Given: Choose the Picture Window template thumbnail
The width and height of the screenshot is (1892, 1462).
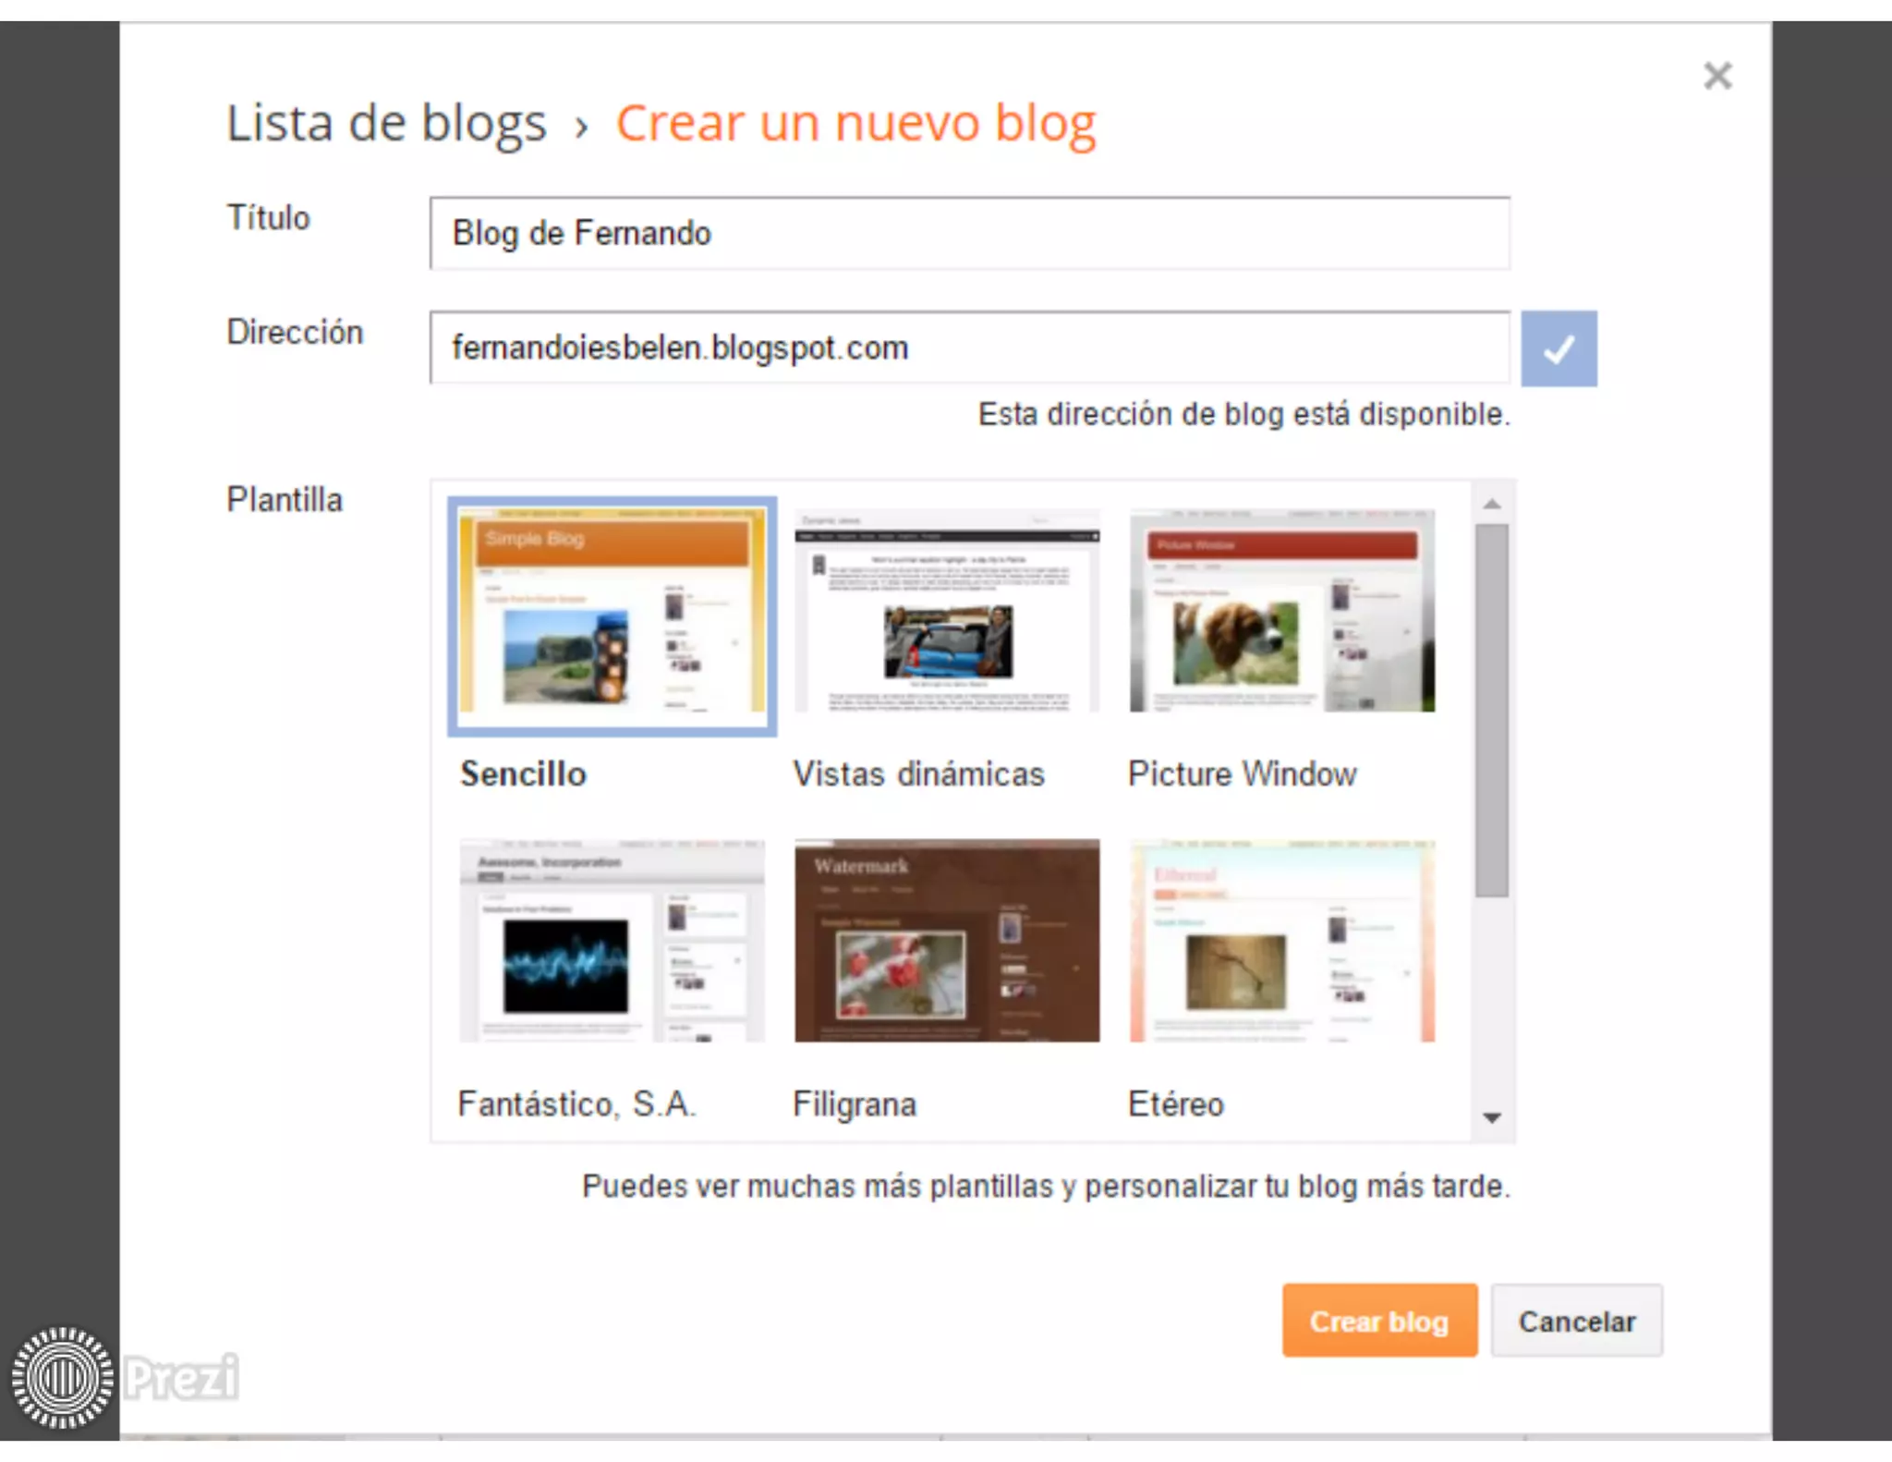Looking at the screenshot, I should click(1282, 610).
